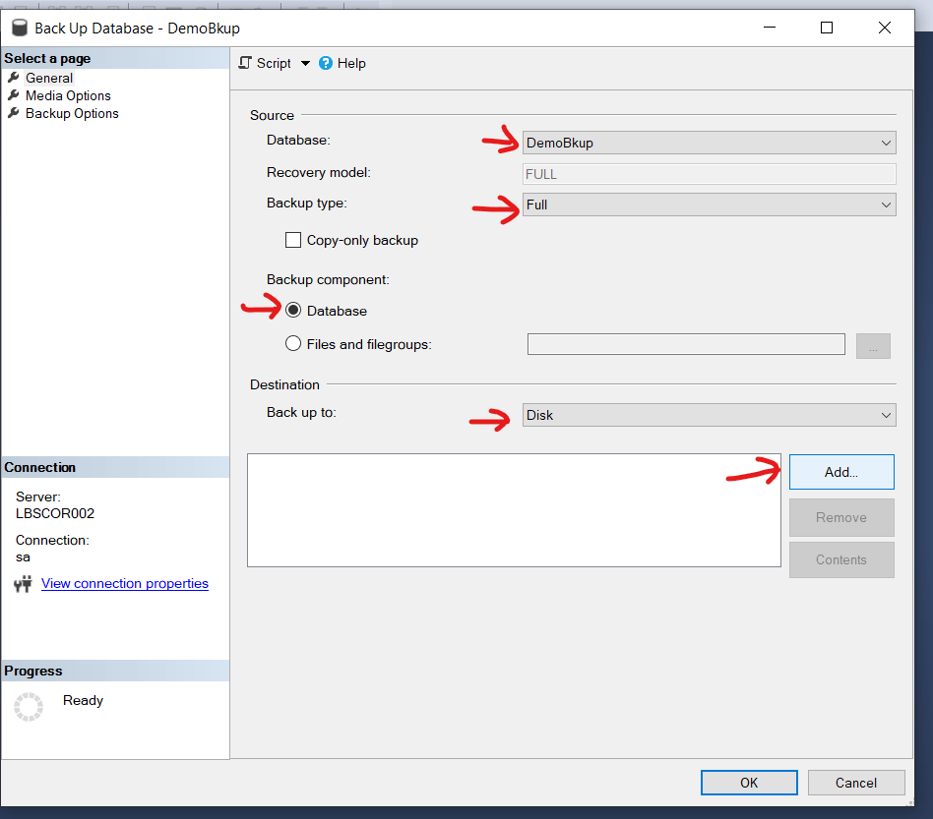
Task: Click the blue Help question-mark icon
Action: [326, 63]
